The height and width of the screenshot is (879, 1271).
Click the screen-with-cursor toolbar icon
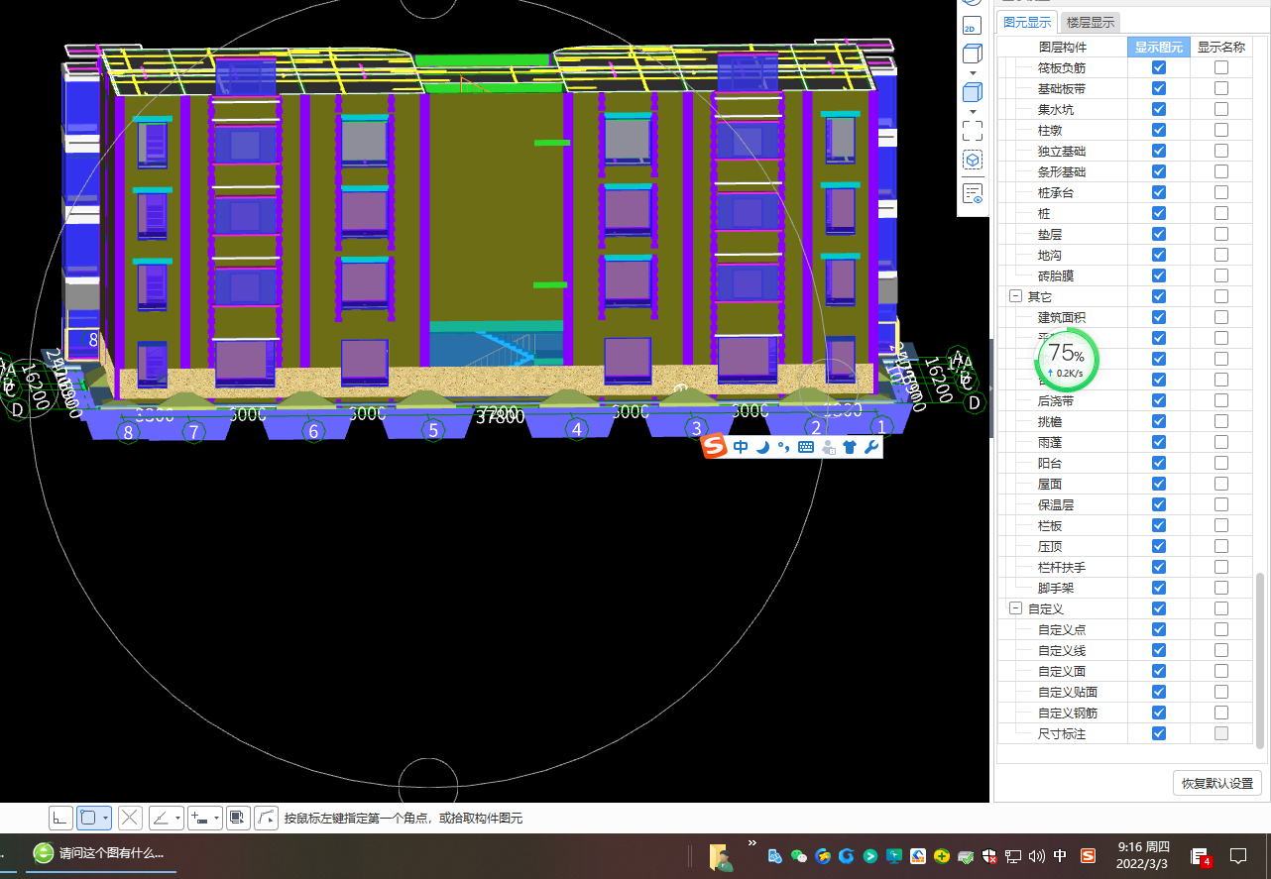point(238,818)
